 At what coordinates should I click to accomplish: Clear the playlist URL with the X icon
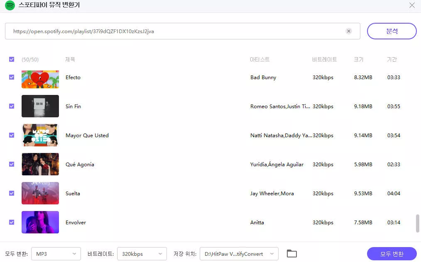coord(348,31)
